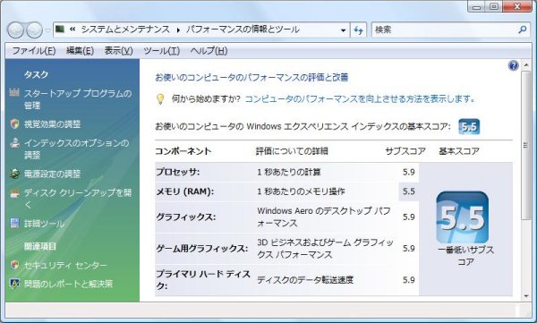This screenshot has width=537, height=323.
Task: Click the blue help question mark icon
Action: pos(514,65)
